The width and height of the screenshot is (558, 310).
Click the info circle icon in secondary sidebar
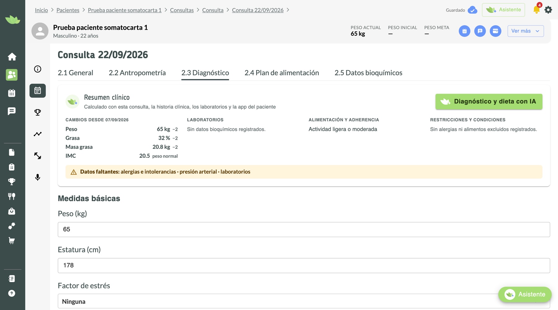(38, 69)
